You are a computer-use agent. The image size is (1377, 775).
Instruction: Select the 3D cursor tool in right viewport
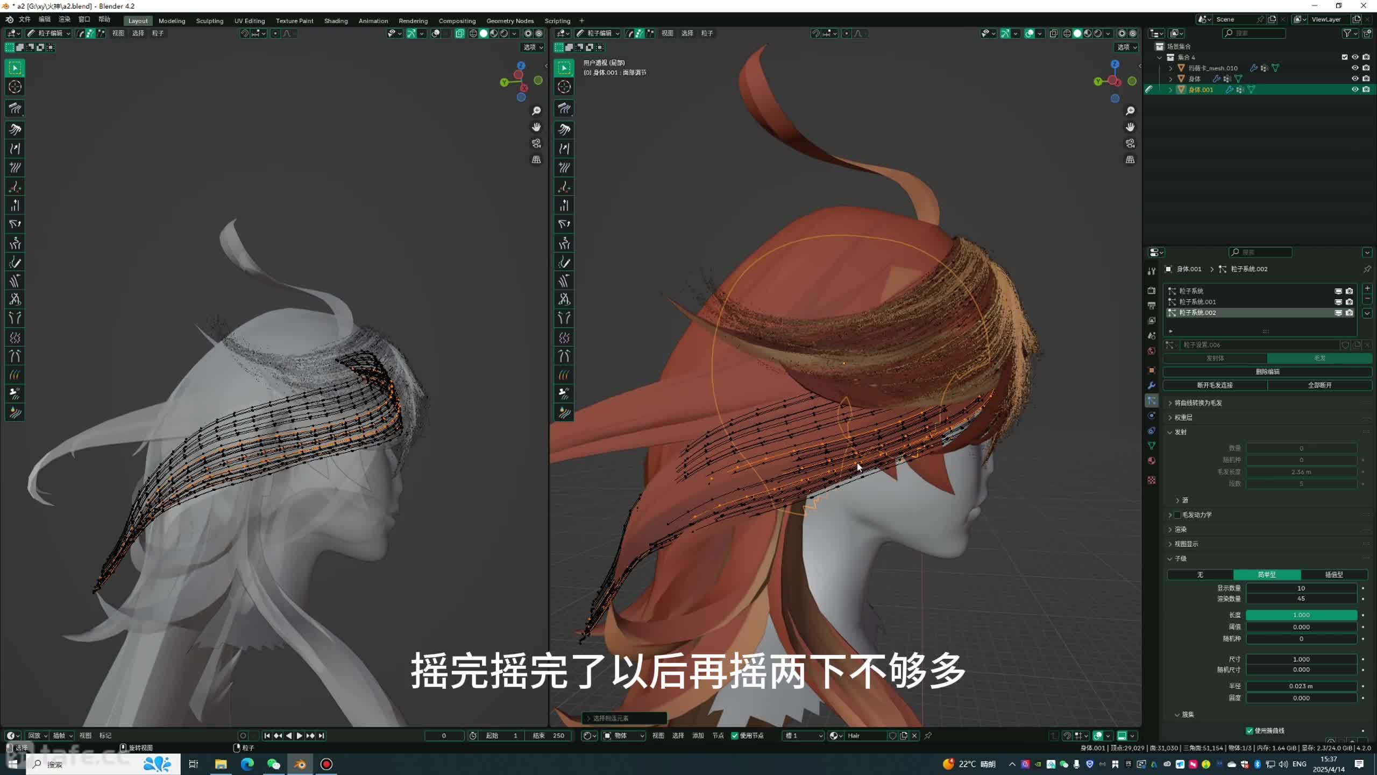(x=564, y=87)
